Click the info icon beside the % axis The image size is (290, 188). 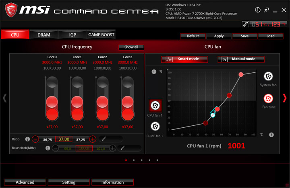(x=154, y=72)
